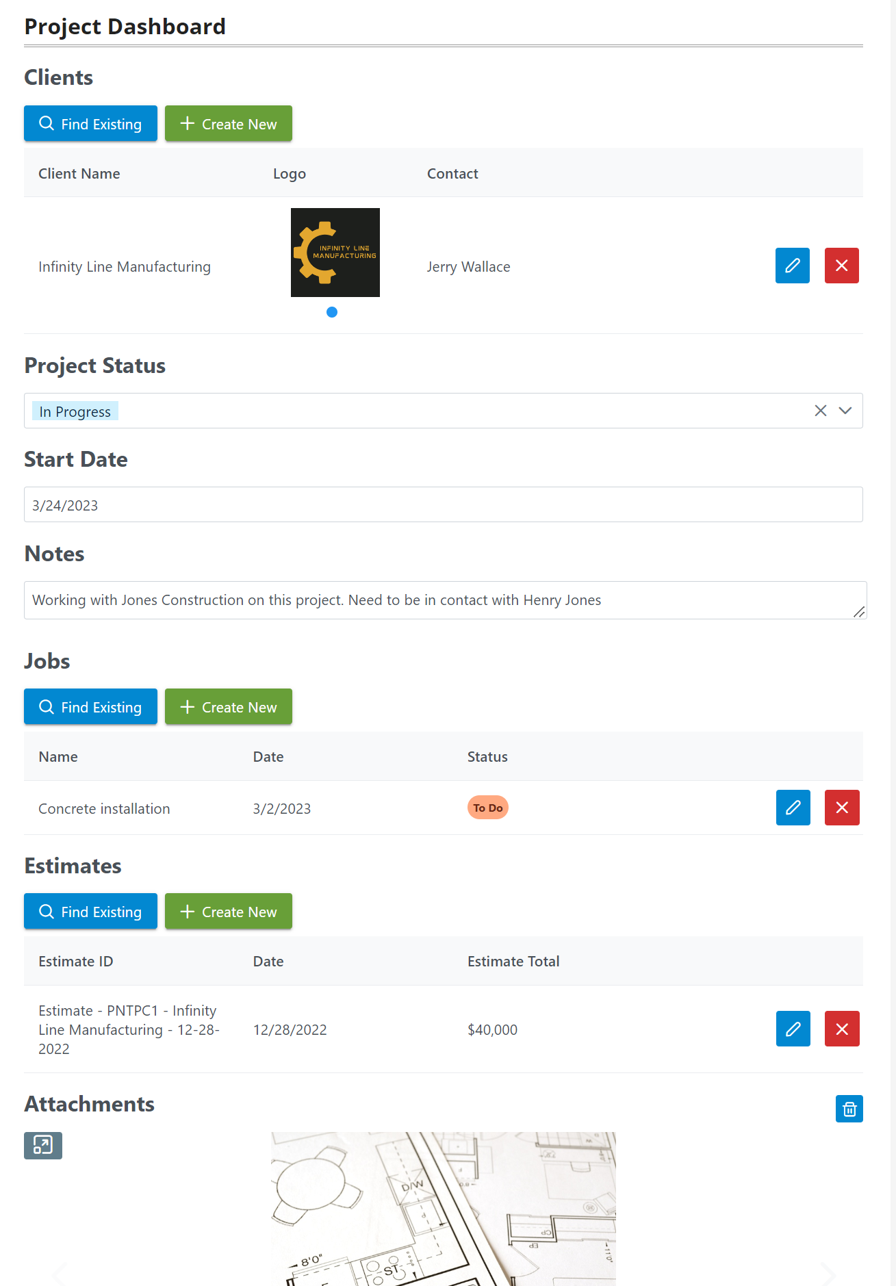
Task: Remove the PNTPC1 estimate row
Action: click(842, 1029)
